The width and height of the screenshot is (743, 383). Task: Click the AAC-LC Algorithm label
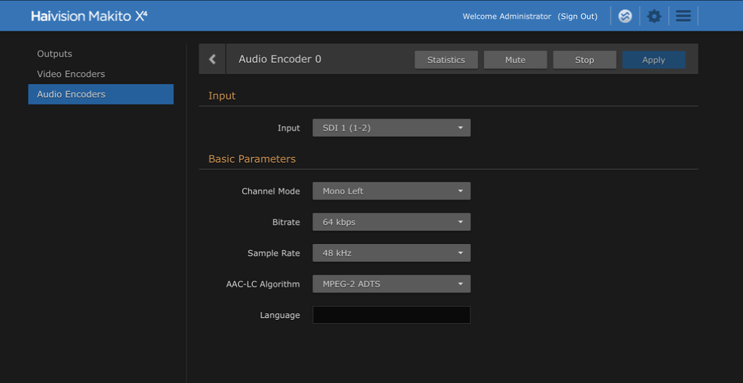coord(263,284)
